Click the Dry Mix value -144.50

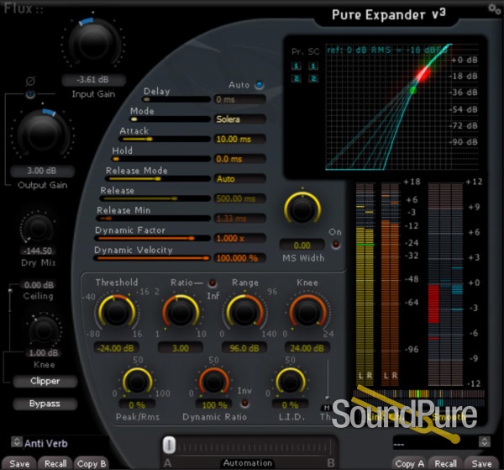click(38, 251)
